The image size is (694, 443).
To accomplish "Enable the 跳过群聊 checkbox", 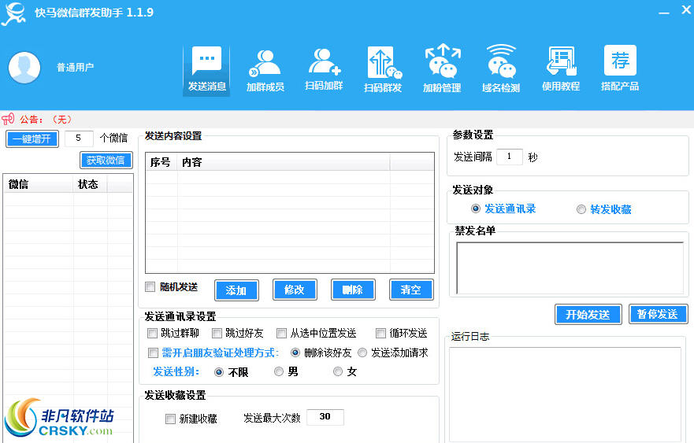I will pyautogui.click(x=152, y=333).
